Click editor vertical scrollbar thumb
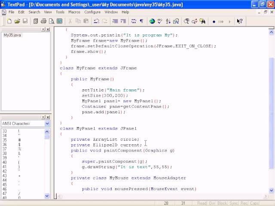 (x=271, y=113)
